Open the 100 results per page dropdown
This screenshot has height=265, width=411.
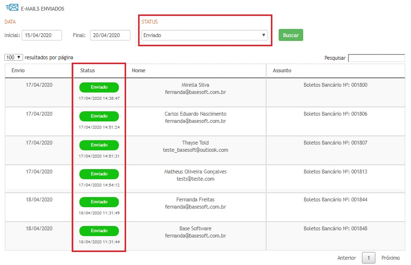point(13,57)
